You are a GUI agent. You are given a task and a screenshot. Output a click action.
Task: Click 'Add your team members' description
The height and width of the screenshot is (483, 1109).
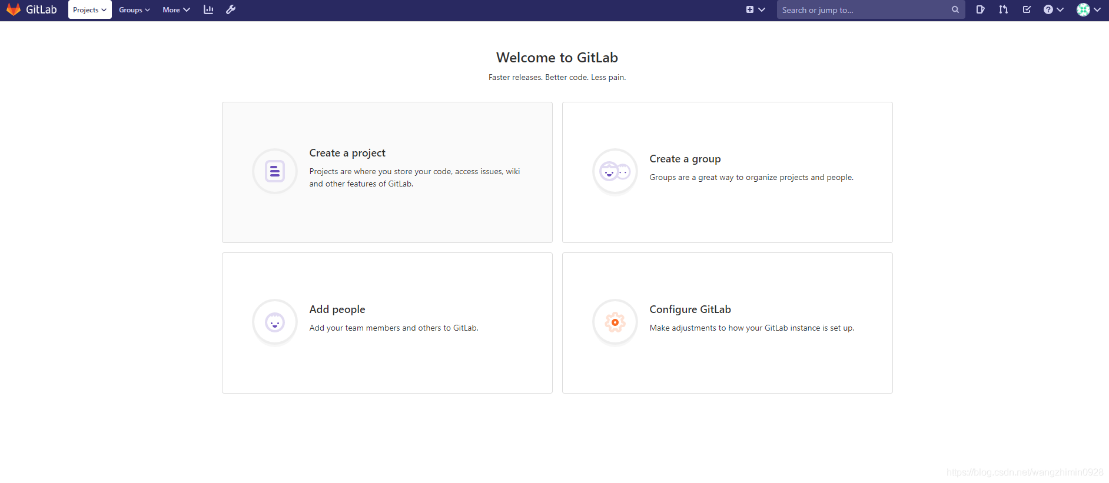click(394, 328)
